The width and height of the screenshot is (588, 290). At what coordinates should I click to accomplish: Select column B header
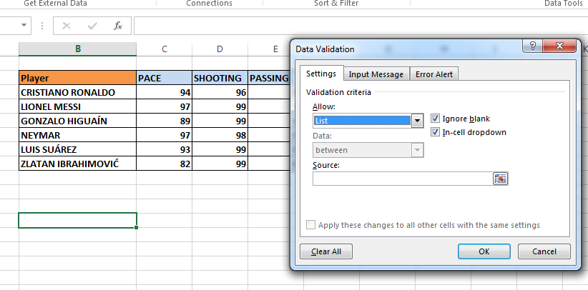(78, 49)
